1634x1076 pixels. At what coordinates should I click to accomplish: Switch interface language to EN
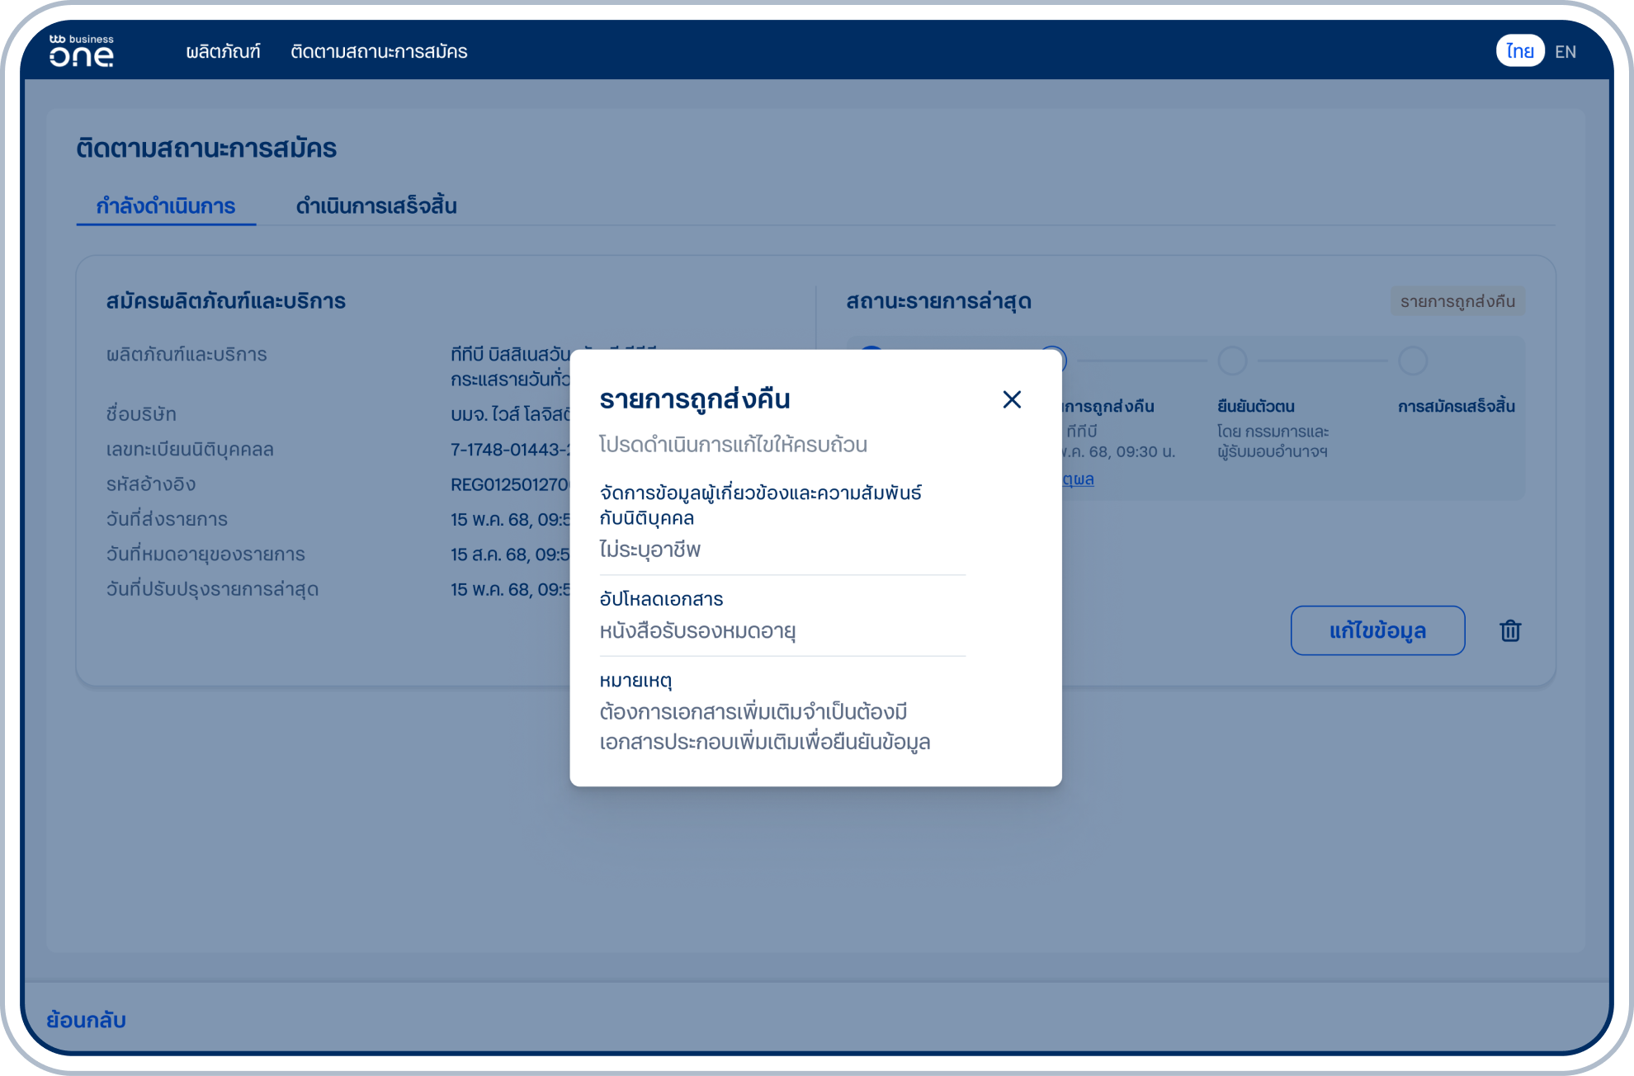(x=1566, y=51)
